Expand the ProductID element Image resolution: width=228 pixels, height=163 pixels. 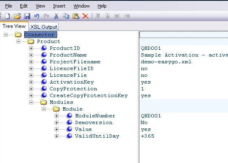click(31, 48)
